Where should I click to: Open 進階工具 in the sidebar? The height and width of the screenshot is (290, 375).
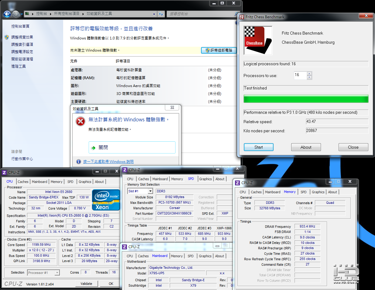[19, 66]
